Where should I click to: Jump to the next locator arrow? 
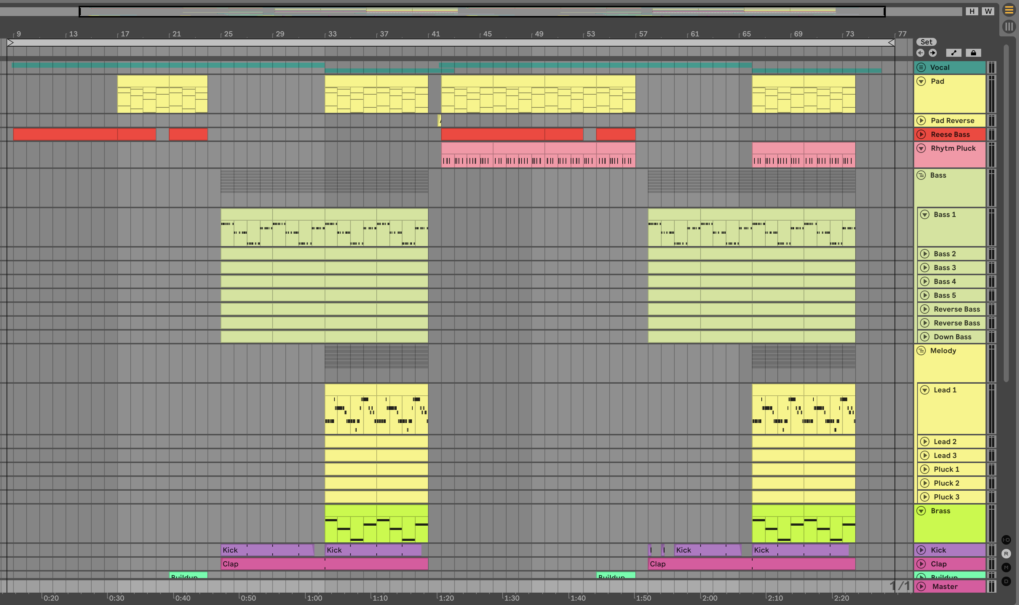coord(933,53)
